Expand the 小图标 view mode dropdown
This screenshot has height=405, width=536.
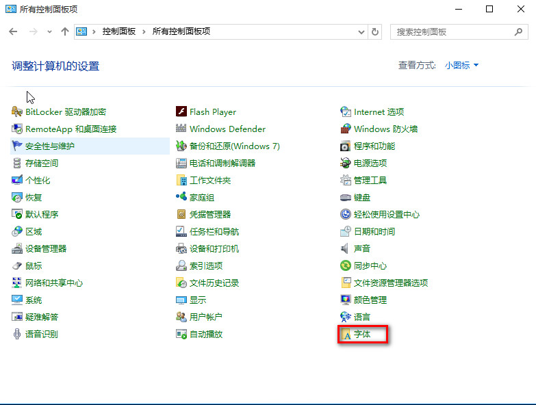coord(462,65)
